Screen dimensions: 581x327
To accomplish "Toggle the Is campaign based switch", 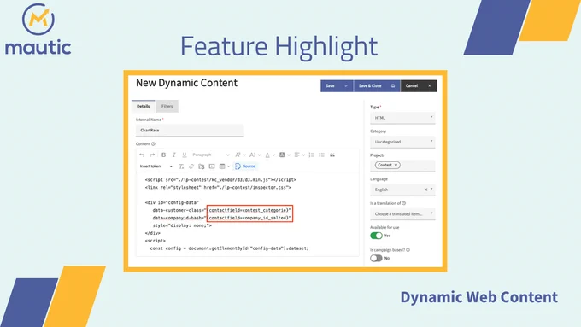I will tap(376, 258).
